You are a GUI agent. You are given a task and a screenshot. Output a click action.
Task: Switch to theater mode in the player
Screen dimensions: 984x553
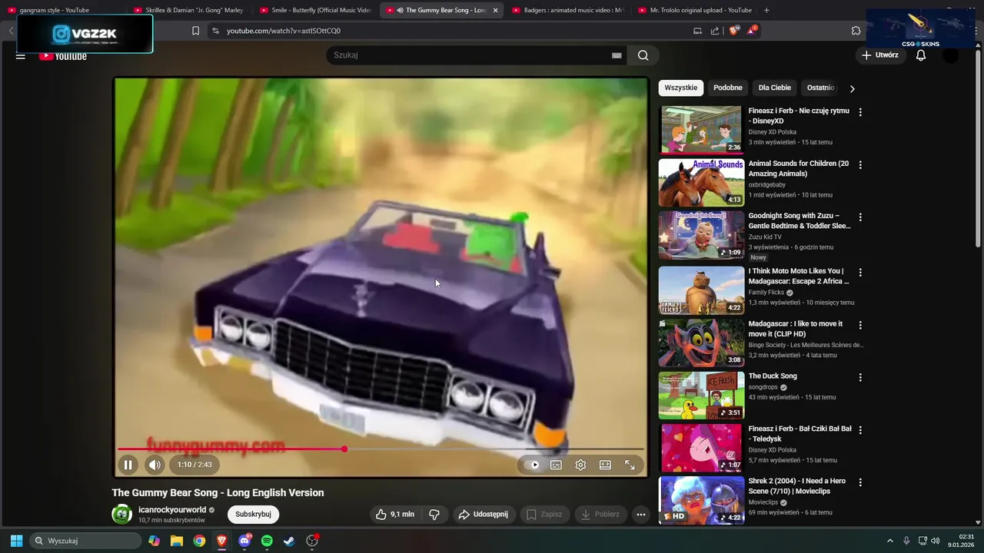pos(605,465)
